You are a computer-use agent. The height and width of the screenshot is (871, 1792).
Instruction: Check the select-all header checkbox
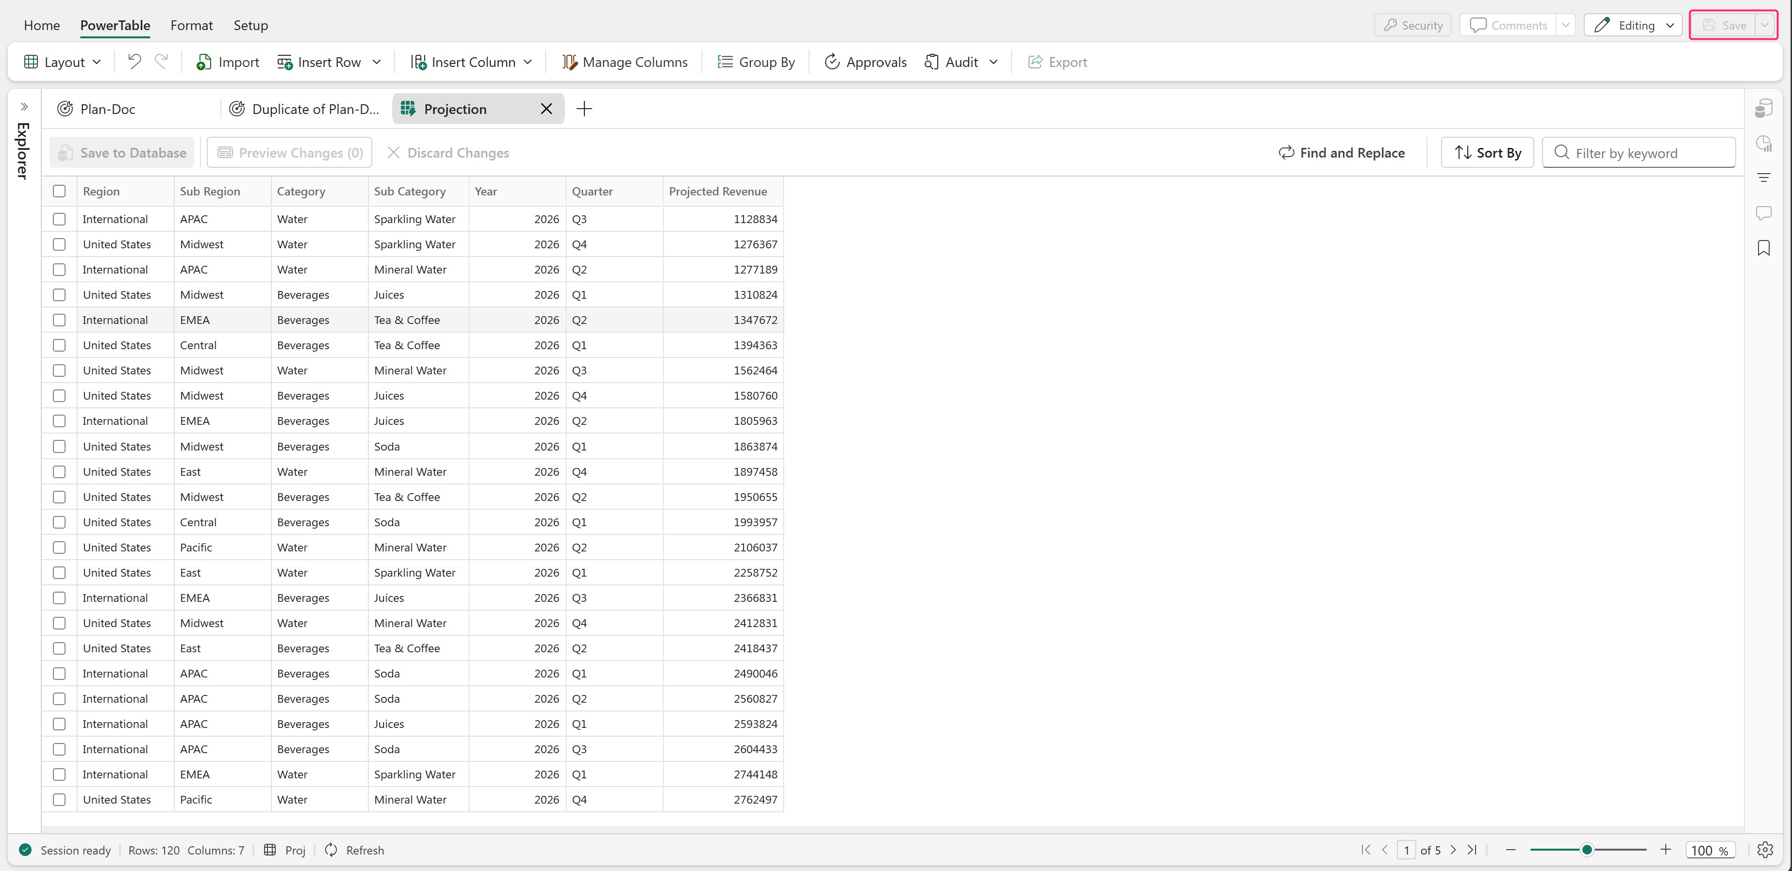[59, 191]
